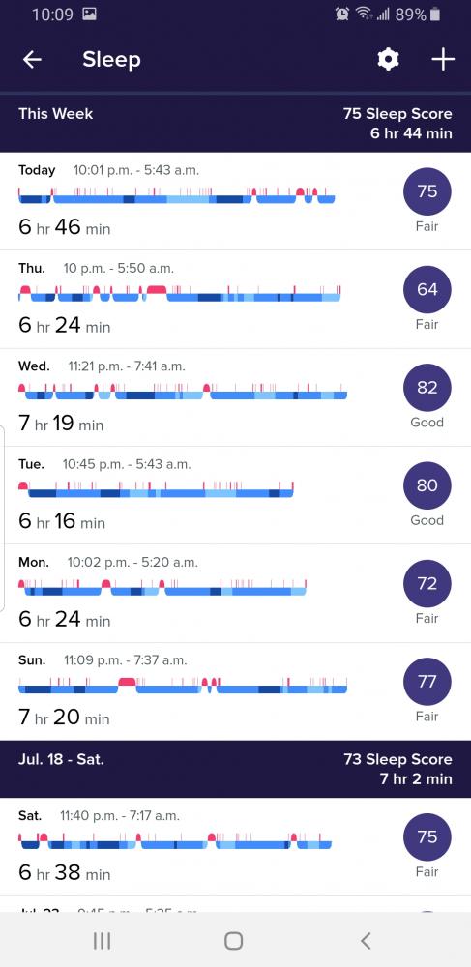471x967 pixels.
Task: Tap Today's 75 sleep score circle
Action: [x=427, y=191]
